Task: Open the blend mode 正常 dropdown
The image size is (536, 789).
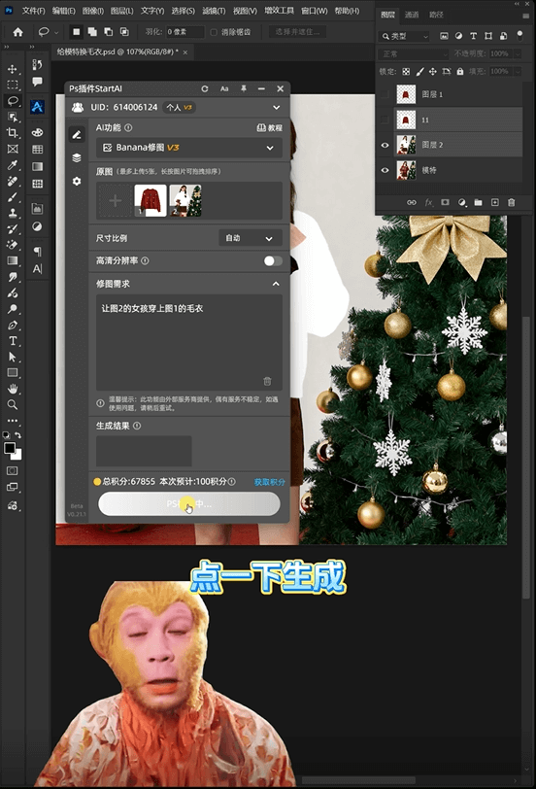Action: [414, 53]
